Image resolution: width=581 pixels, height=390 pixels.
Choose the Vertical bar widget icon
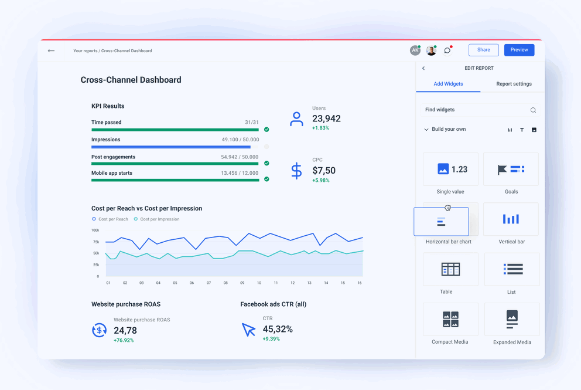511,219
